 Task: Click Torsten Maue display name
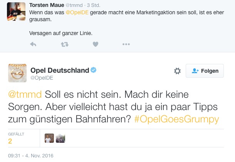click(x=47, y=5)
